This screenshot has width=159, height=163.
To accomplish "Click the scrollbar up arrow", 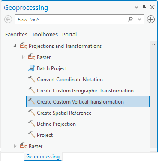I will 153,45.
